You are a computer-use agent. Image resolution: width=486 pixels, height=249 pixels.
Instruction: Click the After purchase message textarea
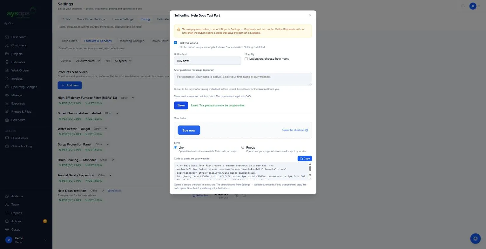[x=243, y=79]
